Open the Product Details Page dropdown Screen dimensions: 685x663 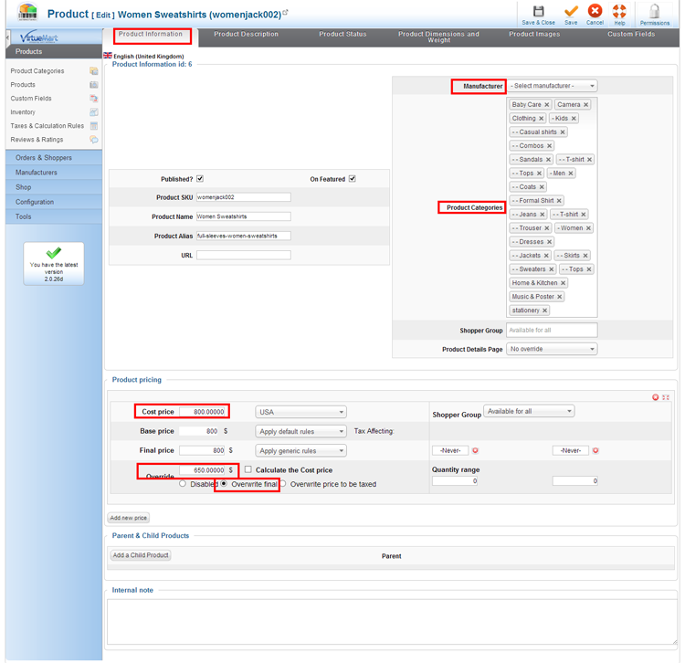click(553, 349)
